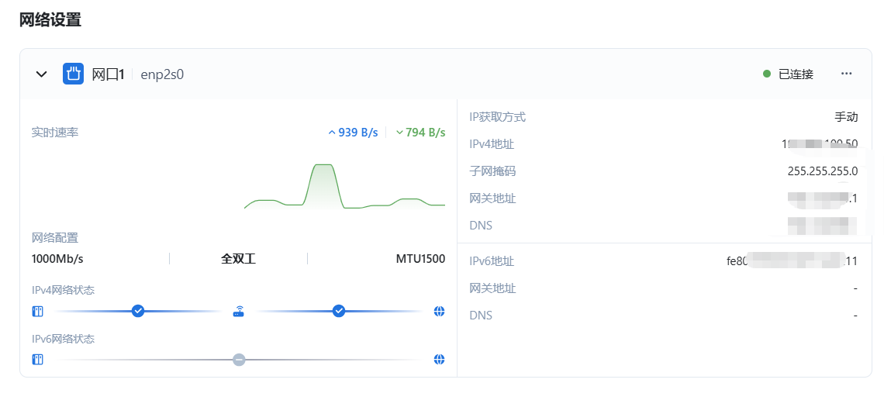This screenshot has height=407, width=884.
Task: Click the 1000Mb/s link speed value
Action: click(x=57, y=259)
